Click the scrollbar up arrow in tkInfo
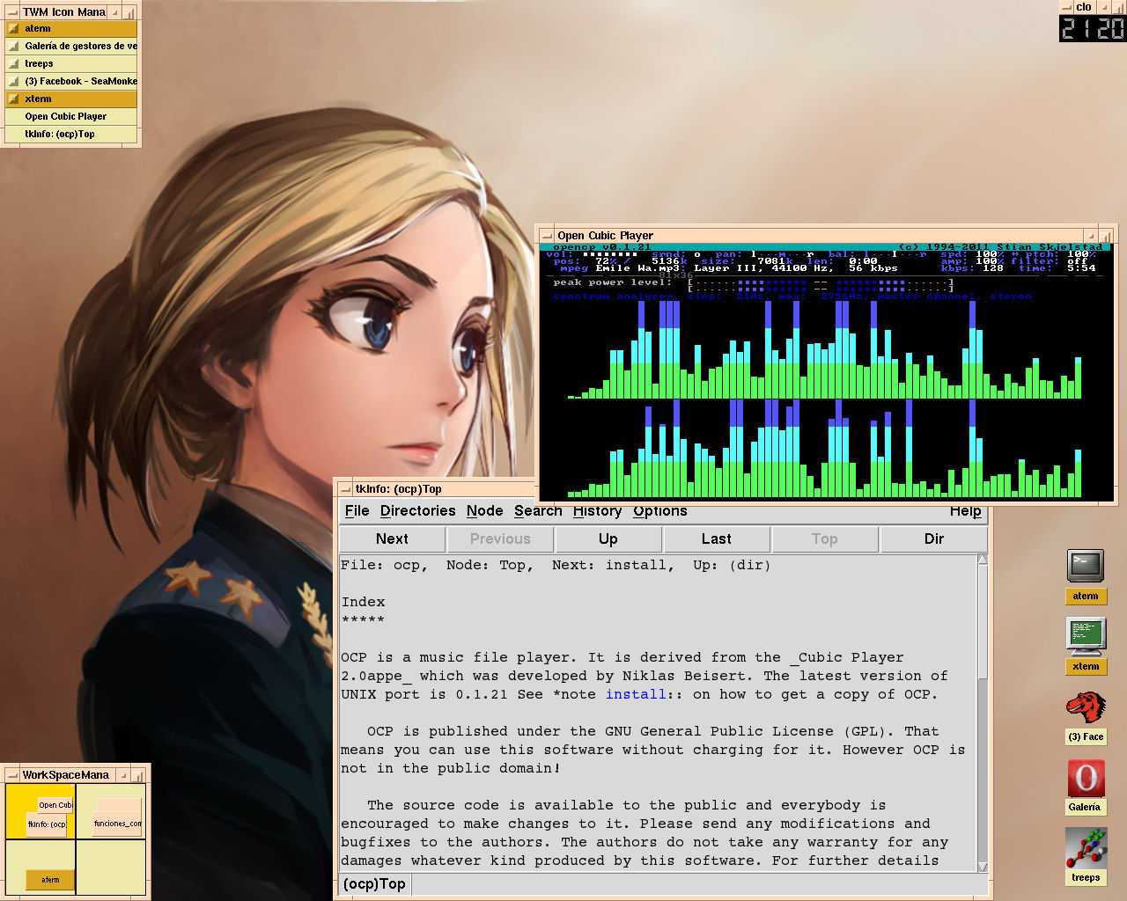This screenshot has height=901, width=1127. point(983,560)
